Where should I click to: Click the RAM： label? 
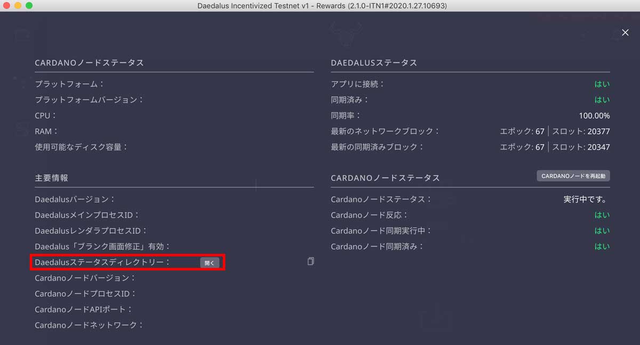46,131
